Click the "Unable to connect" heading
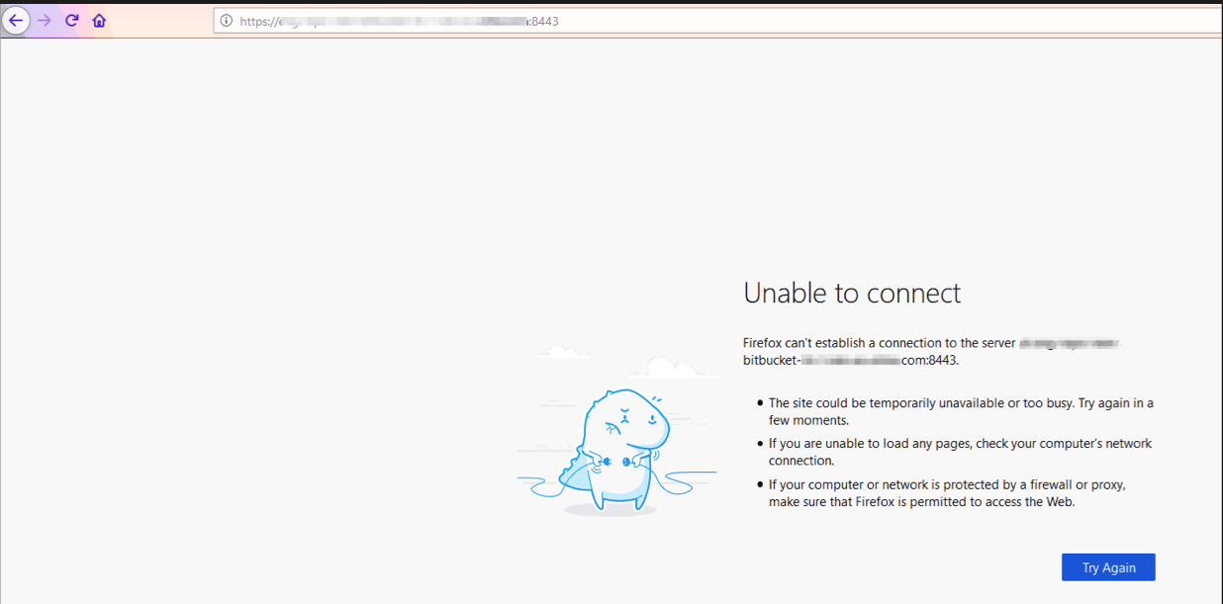Image resolution: width=1223 pixels, height=604 pixels. click(x=851, y=293)
